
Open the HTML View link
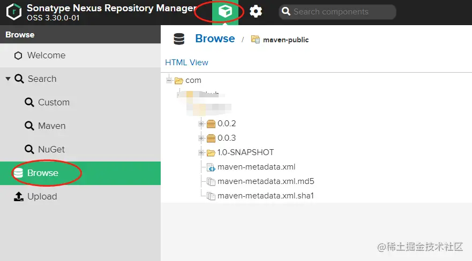[x=186, y=63]
